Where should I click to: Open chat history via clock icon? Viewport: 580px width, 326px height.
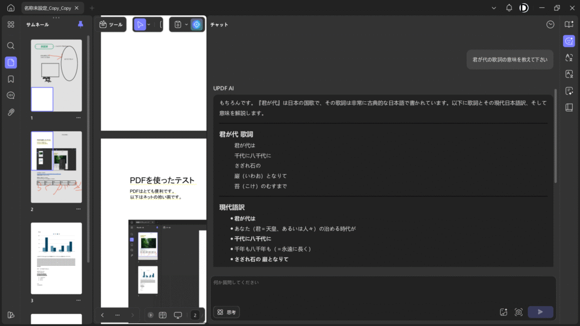550,24
